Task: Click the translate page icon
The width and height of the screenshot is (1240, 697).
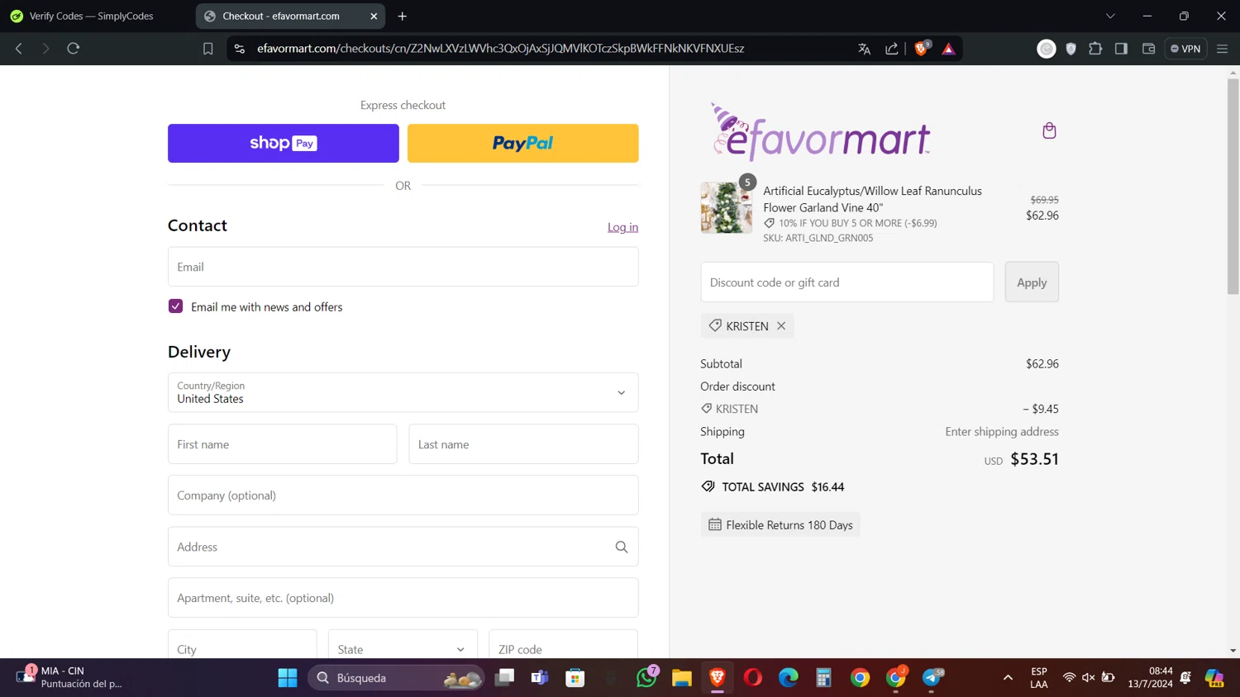Action: click(x=865, y=49)
